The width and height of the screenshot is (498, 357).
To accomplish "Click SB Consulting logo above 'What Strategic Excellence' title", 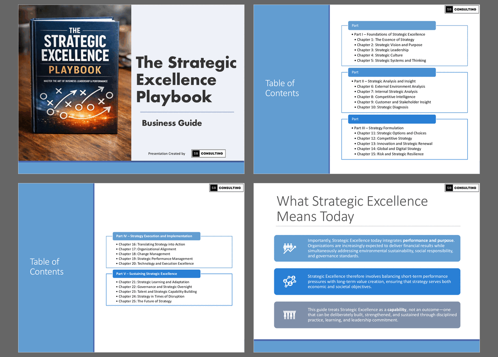I will coord(462,188).
